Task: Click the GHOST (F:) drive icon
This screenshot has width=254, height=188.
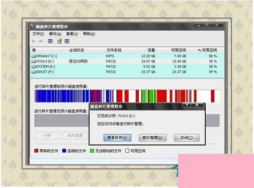Action: point(34,72)
